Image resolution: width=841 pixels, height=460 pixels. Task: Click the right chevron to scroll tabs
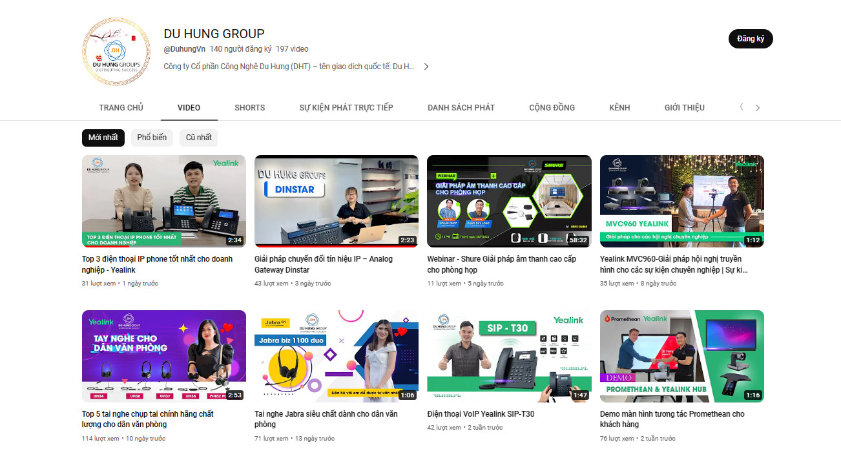757,107
